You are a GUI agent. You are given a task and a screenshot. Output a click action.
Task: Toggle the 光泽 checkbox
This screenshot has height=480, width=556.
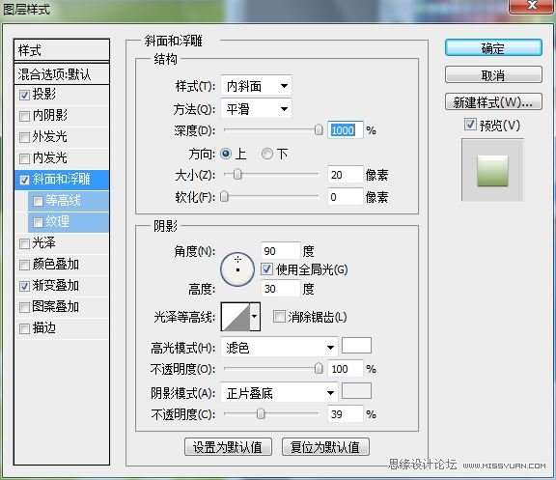coord(24,243)
